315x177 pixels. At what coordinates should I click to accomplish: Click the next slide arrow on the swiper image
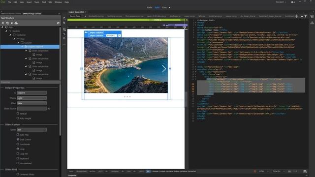point(164,69)
